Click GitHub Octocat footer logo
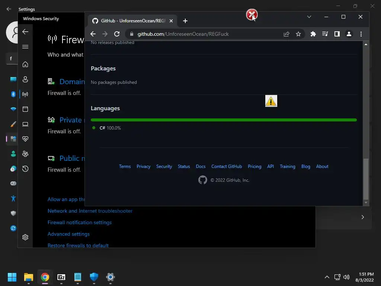The height and width of the screenshot is (286, 381). [203, 180]
